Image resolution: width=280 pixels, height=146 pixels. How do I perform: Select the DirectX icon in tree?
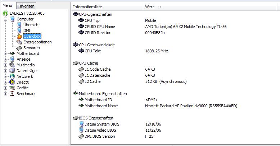pyautogui.click(x=12, y=82)
